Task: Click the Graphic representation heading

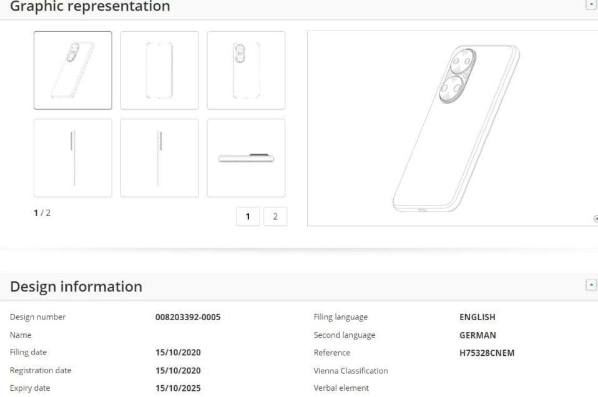Action: tap(90, 6)
